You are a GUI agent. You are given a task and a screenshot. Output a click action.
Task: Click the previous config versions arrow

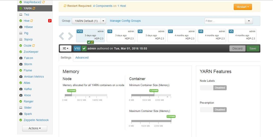[62, 36]
